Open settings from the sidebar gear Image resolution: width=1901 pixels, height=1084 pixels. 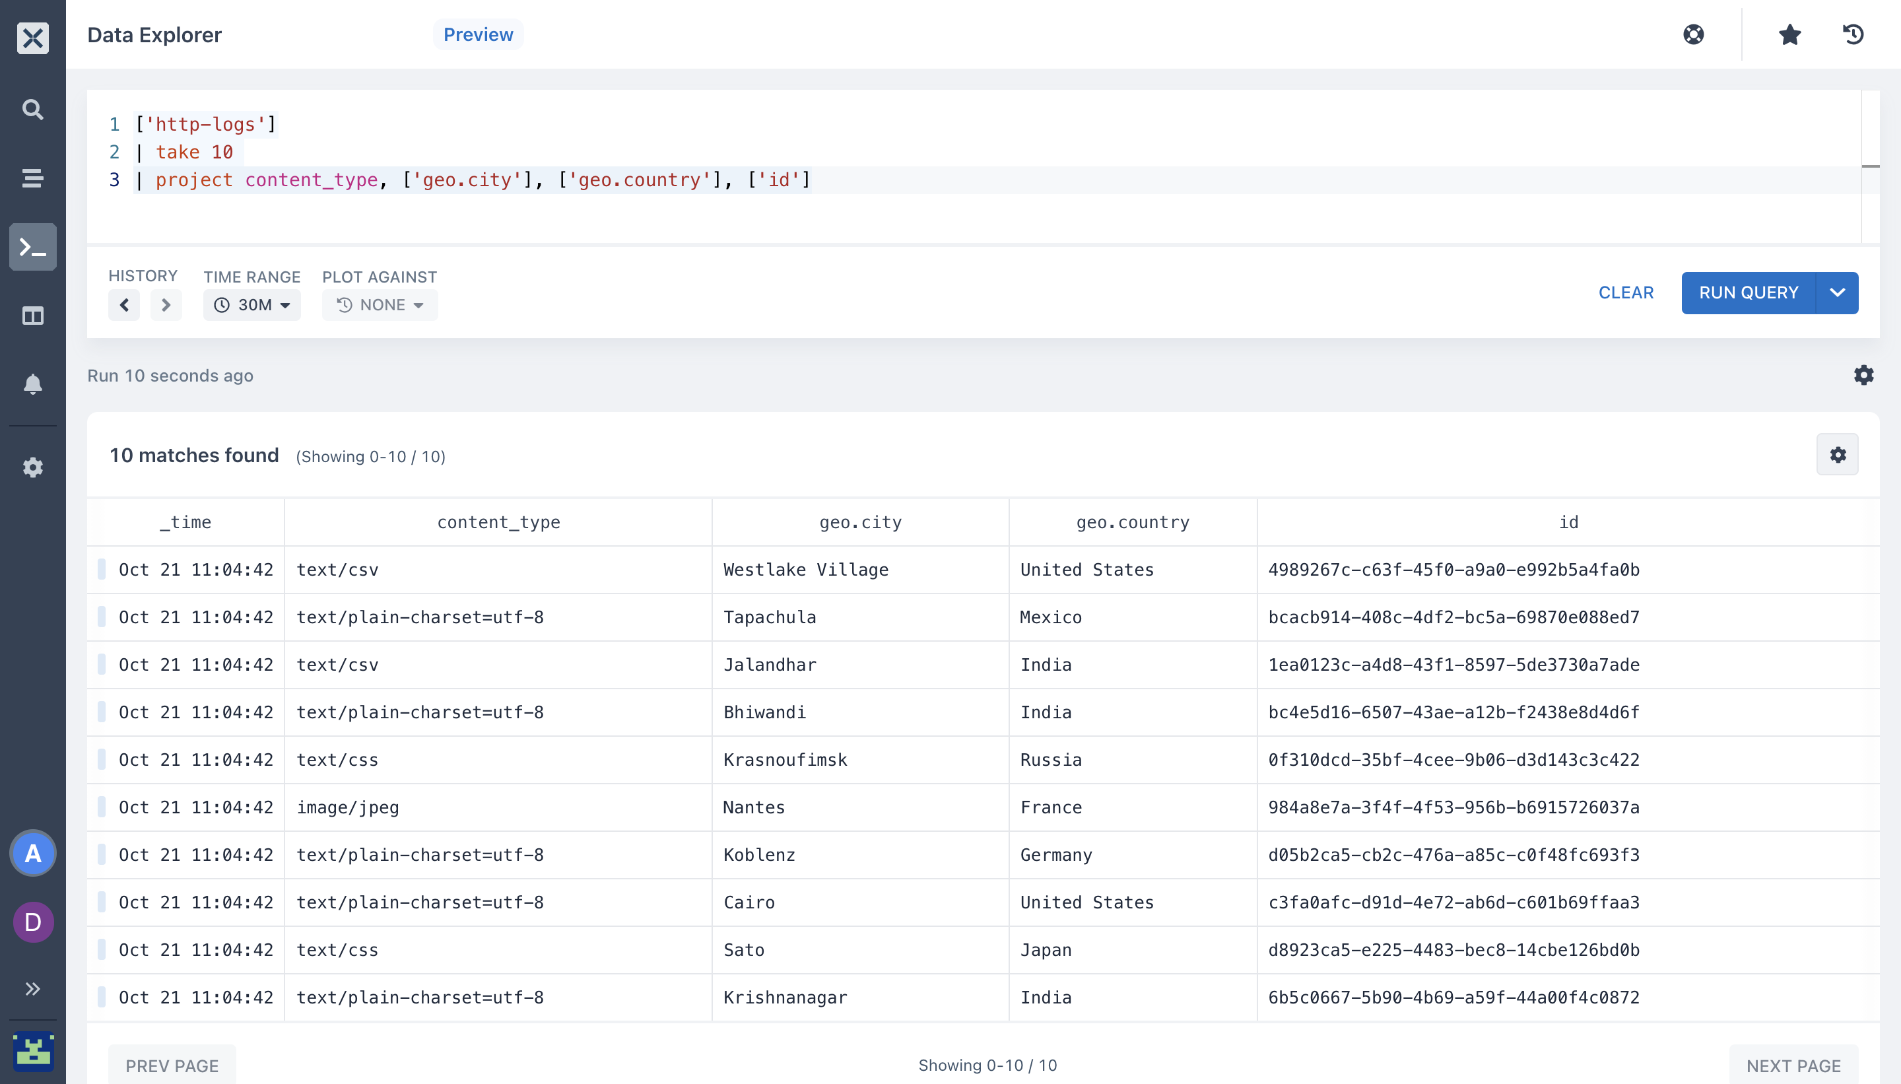[33, 467]
